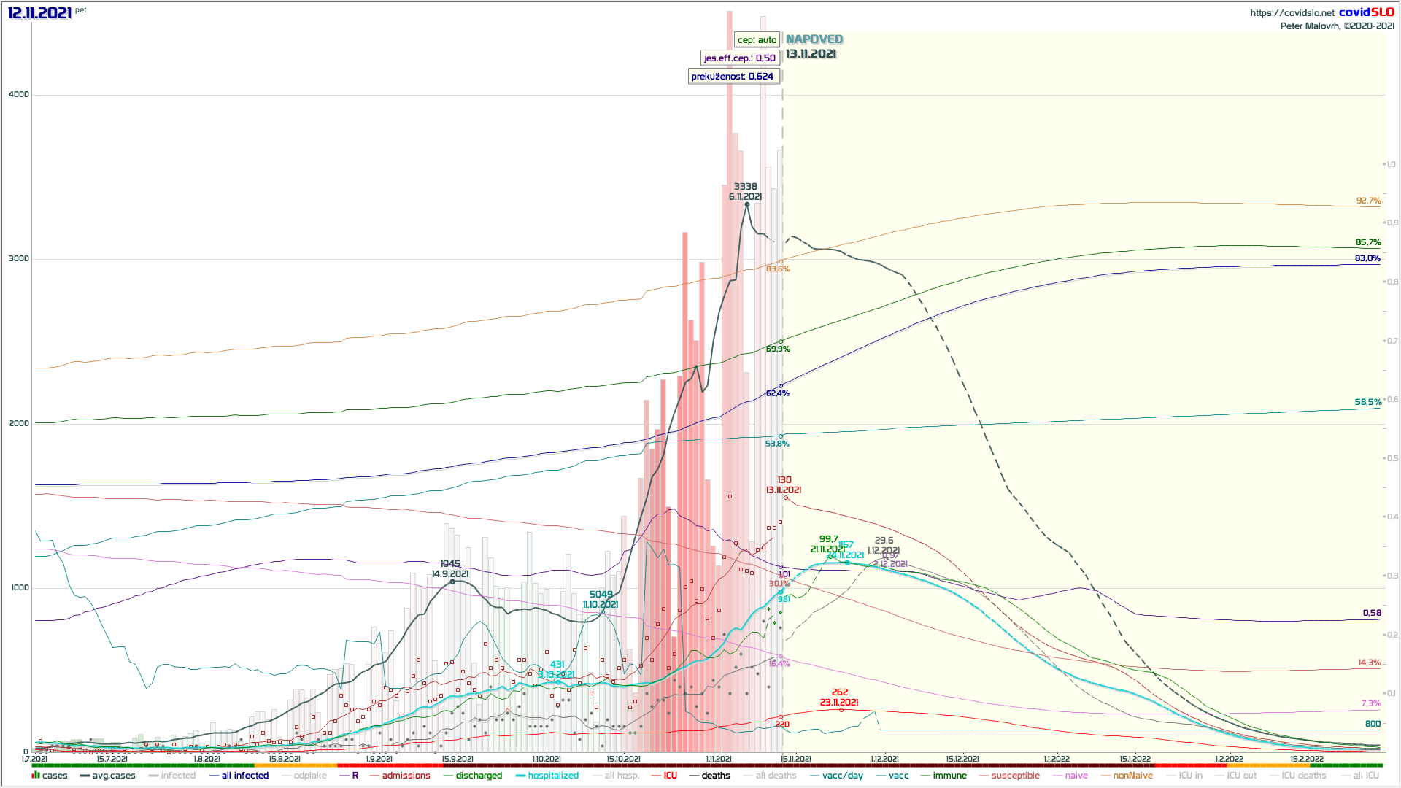Toggle the immune legend entry
Screen dimensions: 1401x788
[949, 776]
